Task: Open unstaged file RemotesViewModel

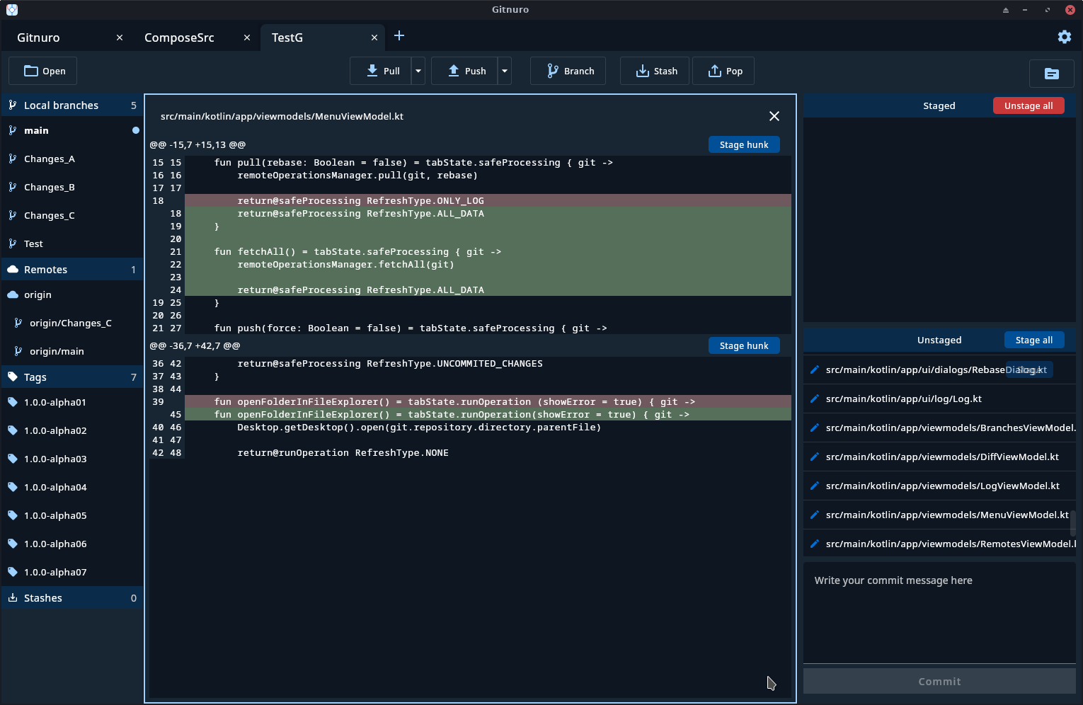Action: (x=939, y=544)
